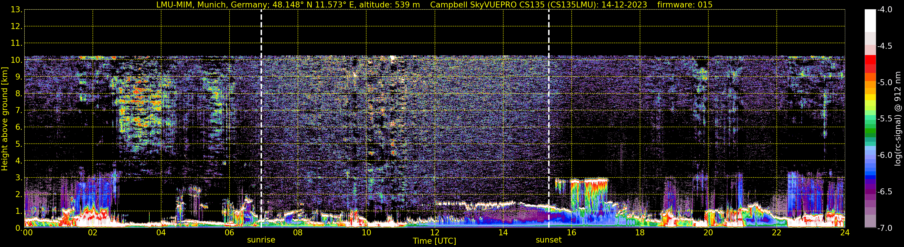Click the height axis tick label '10.'

click(16, 60)
